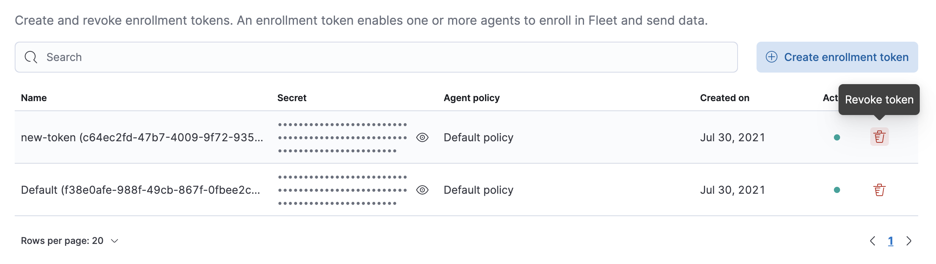Click the previous page arrow
936x264 pixels.
point(873,240)
